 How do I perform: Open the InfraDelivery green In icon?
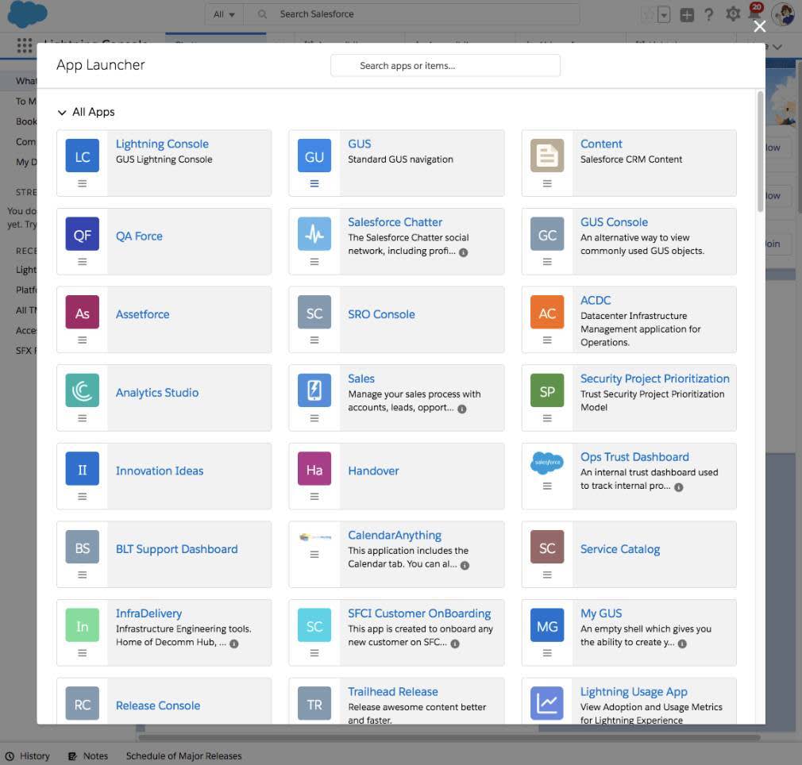coord(83,625)
